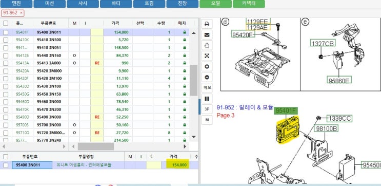The width and height of the screenshot is (381, 186).
Task: Click the lock icon for row 95430D
Action: (x=185, y=86)
